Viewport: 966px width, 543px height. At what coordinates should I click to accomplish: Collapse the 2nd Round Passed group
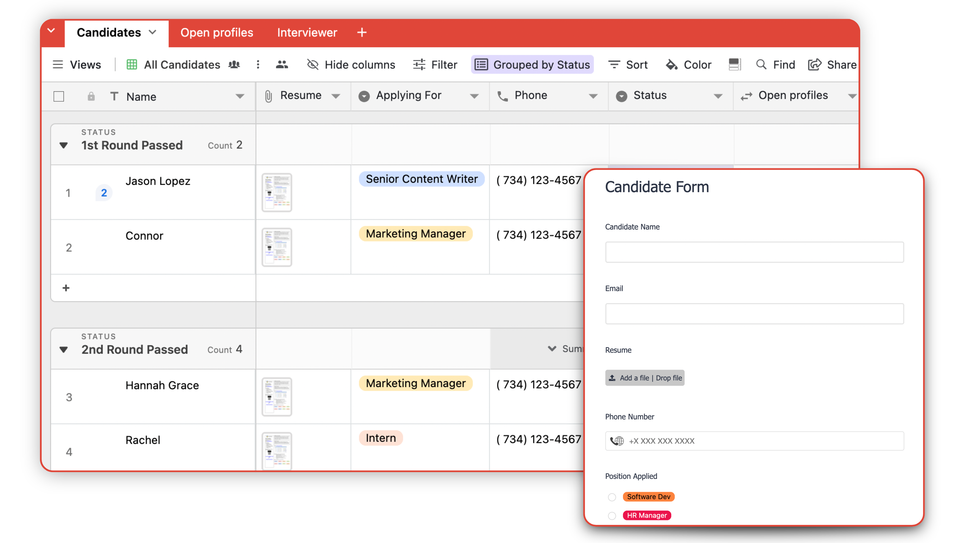point(64,350)
